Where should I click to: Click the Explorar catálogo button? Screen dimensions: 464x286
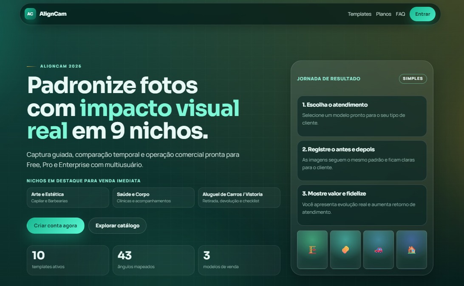(117, 226)
